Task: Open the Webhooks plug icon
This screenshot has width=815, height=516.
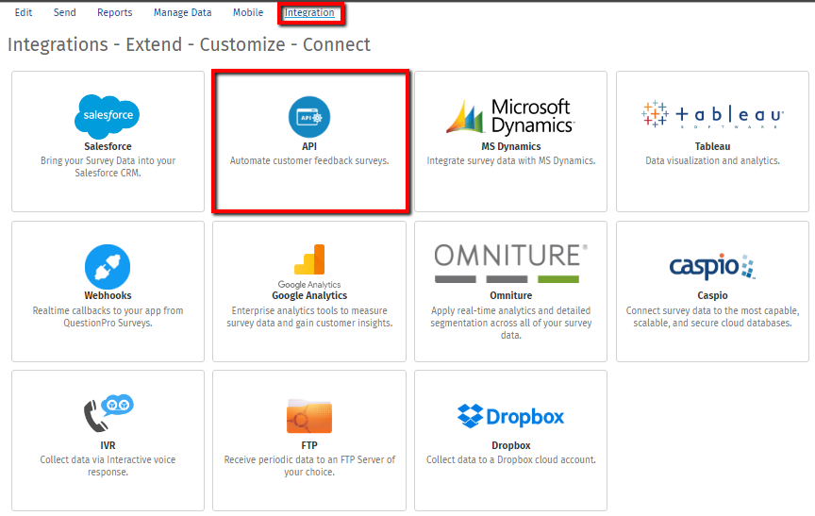Action: (x=108, y=267)
